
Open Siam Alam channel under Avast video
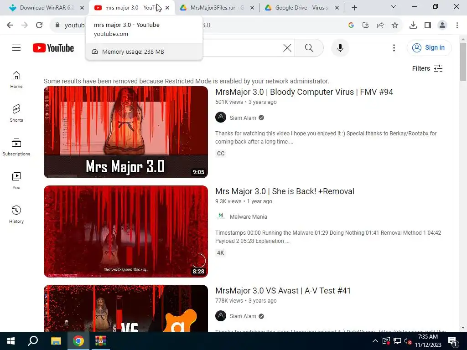(243, 316)
